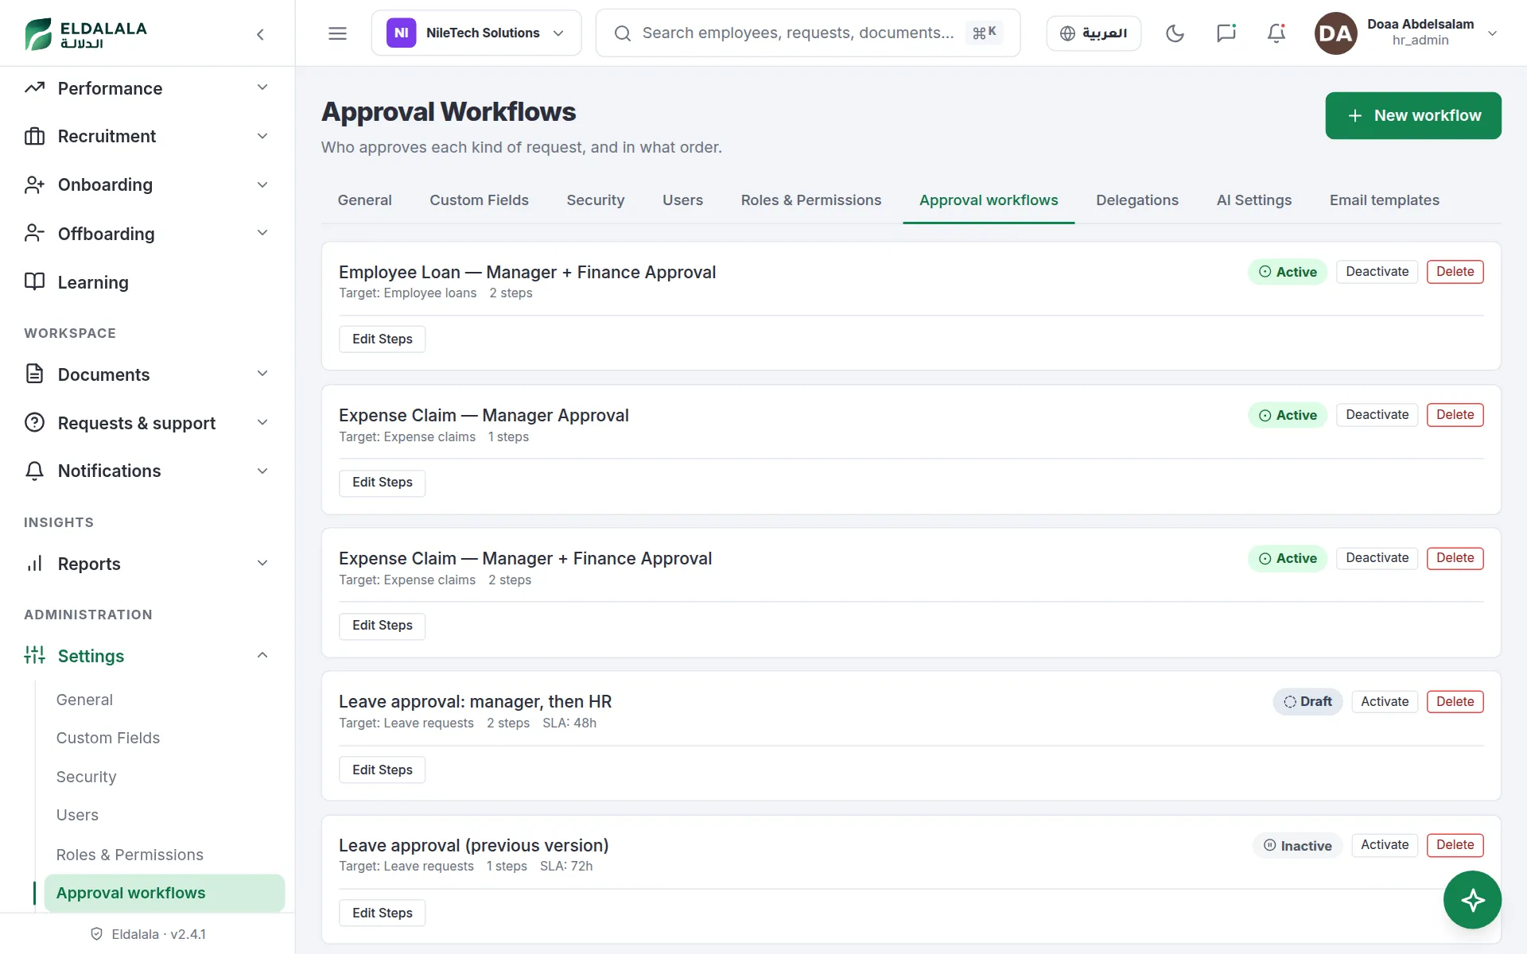Activate the Leave approval (previous version) workflow
The image size is (1527, 954).
[x=1385, y=845]
